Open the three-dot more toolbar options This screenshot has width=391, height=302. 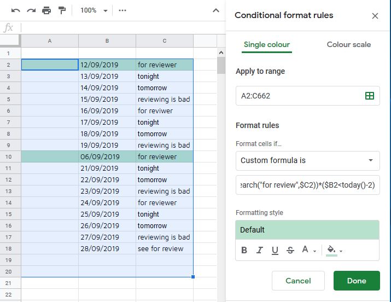click(122, 10)
